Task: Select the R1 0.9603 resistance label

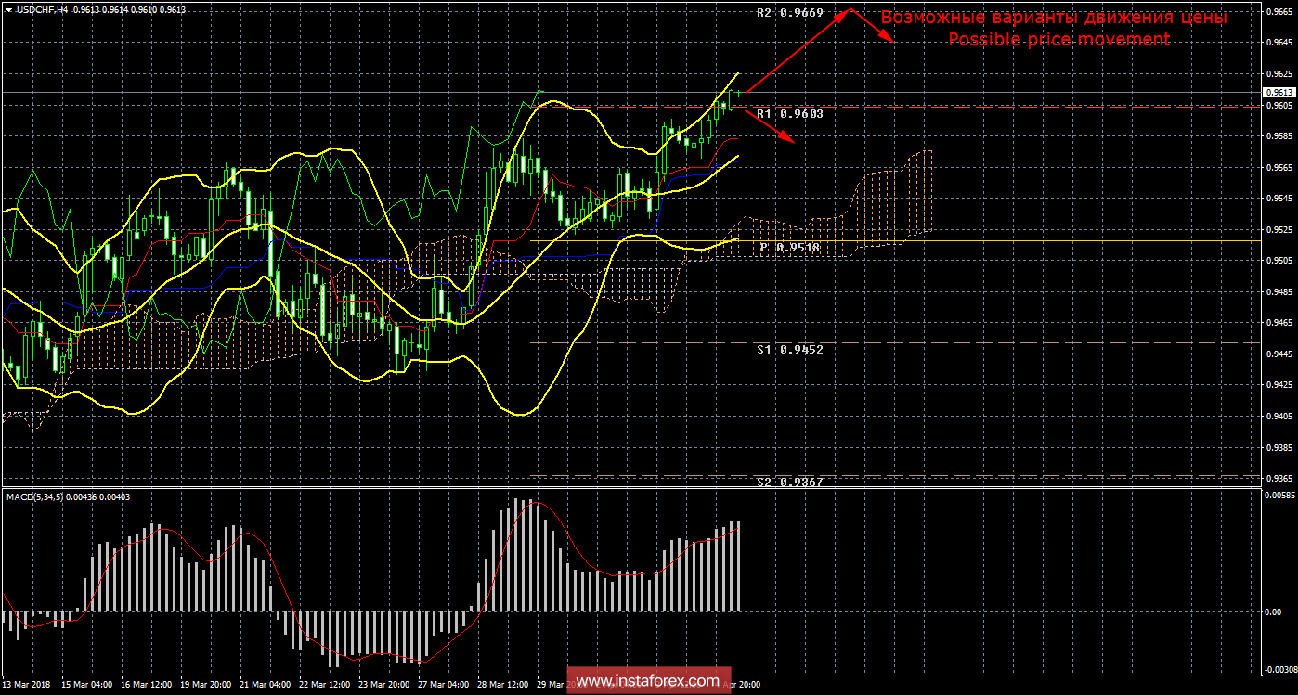Action: click(789, 113)
